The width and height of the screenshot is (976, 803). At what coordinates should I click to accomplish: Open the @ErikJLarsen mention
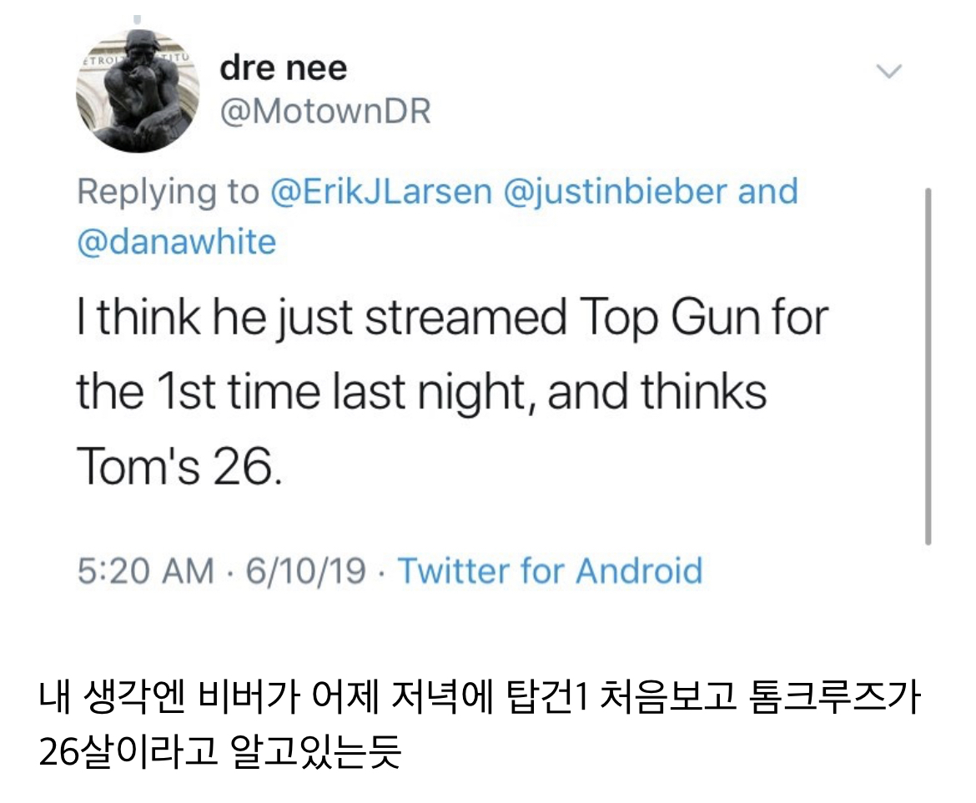click(x=382, y=192)
